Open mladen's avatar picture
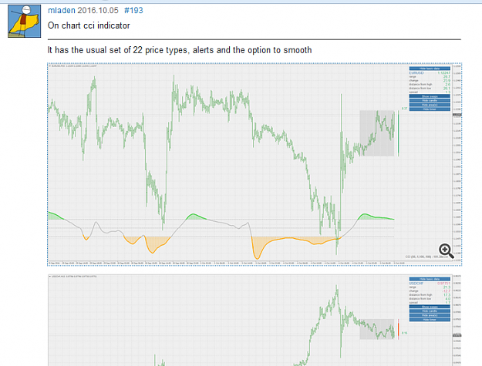Screen dimensions: 482x366 [x=24, y=21]
